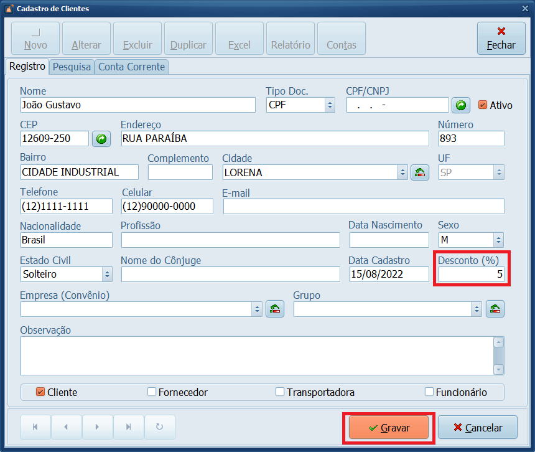Open company registration icon next to Empresa (Convênio)
This screenshot has width=535, height=452.
tap(275, 309)
